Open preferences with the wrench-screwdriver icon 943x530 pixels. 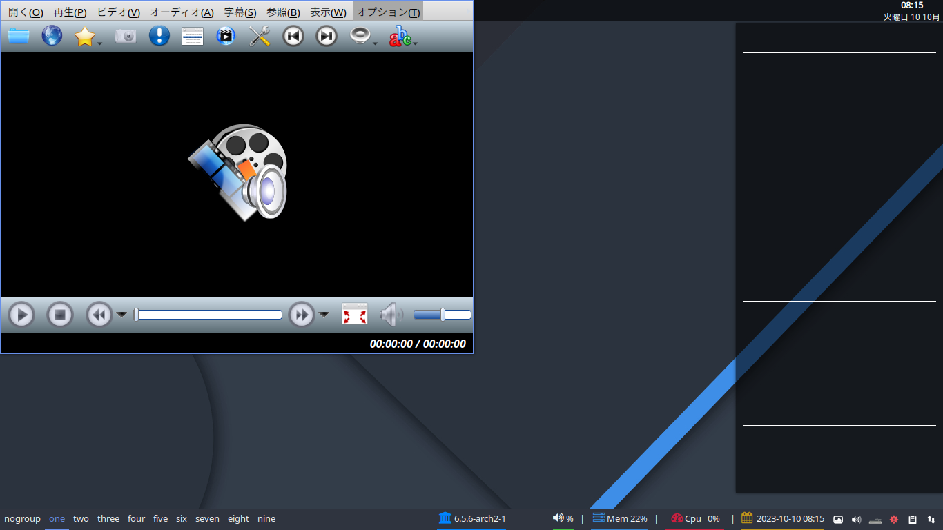[x=260, y=36]
